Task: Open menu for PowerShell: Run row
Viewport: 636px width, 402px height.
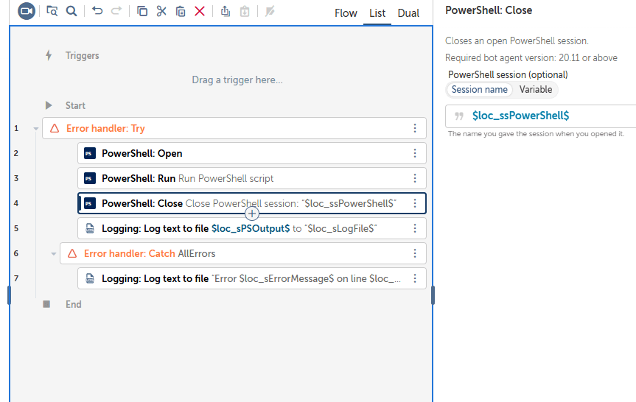Action: pos(414,178)
